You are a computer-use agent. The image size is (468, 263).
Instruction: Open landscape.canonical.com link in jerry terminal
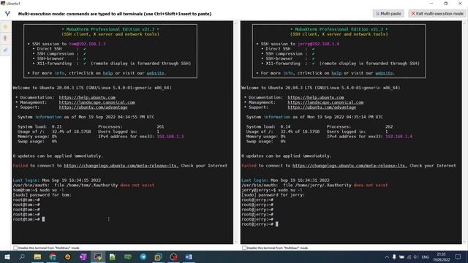coord(325,102)
